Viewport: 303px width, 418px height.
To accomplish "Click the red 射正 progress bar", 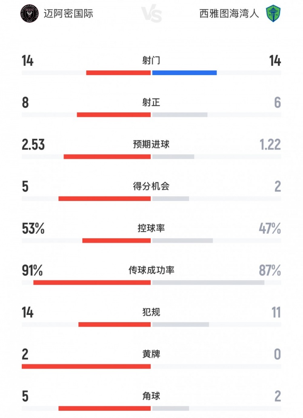I will pyautogui.click(x=114, y=115).
